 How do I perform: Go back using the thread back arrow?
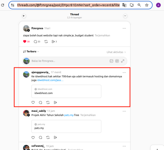[x=24, y=16]
